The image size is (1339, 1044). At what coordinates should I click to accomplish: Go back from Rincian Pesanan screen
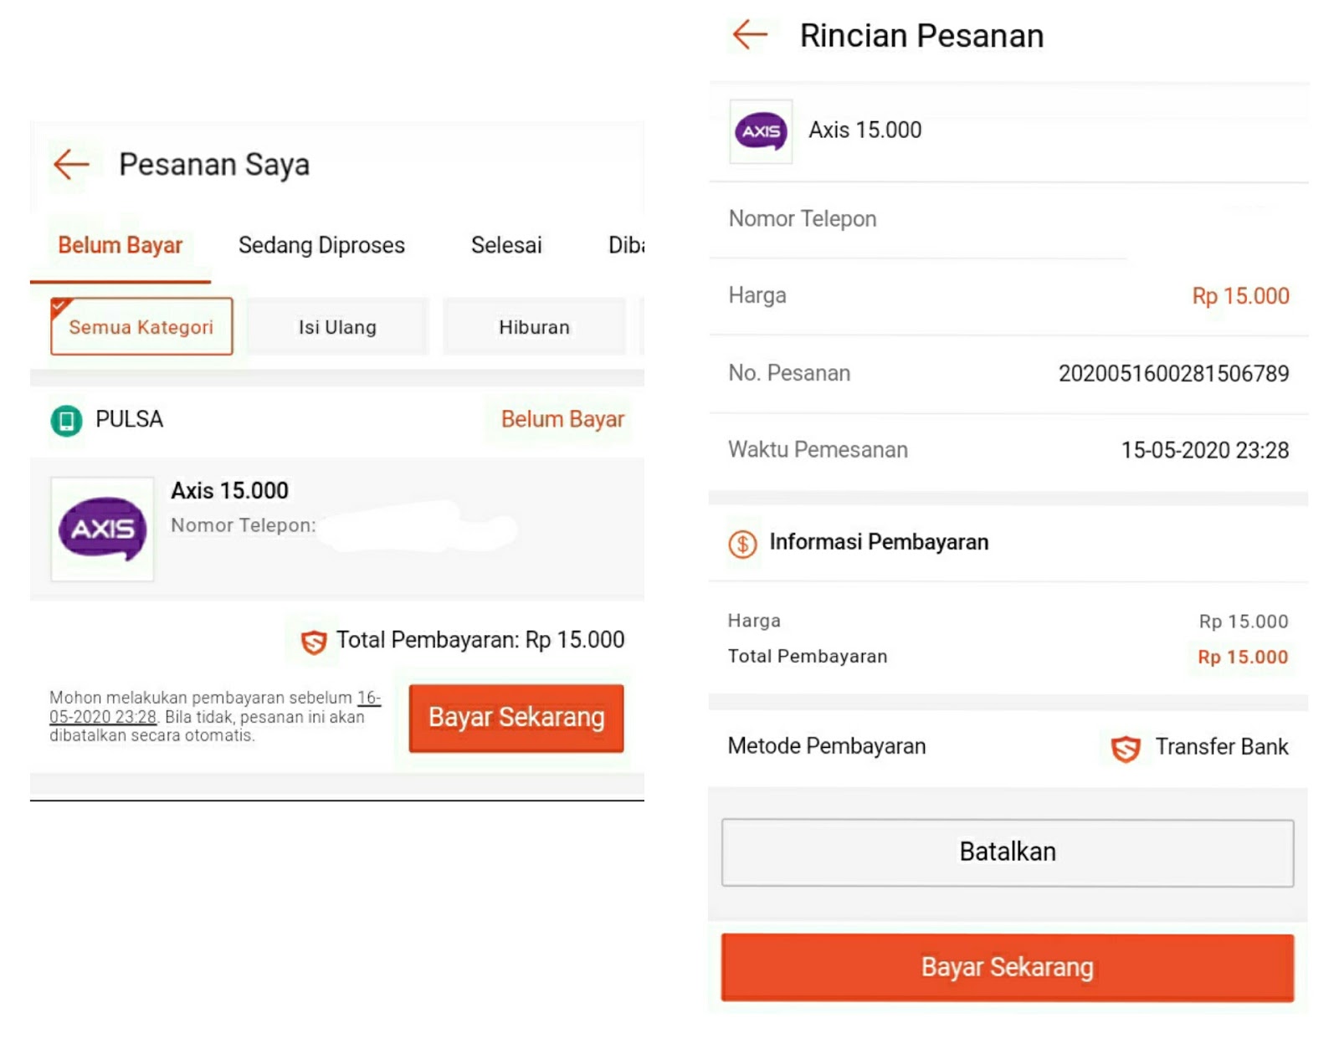(x=750, y=35)
